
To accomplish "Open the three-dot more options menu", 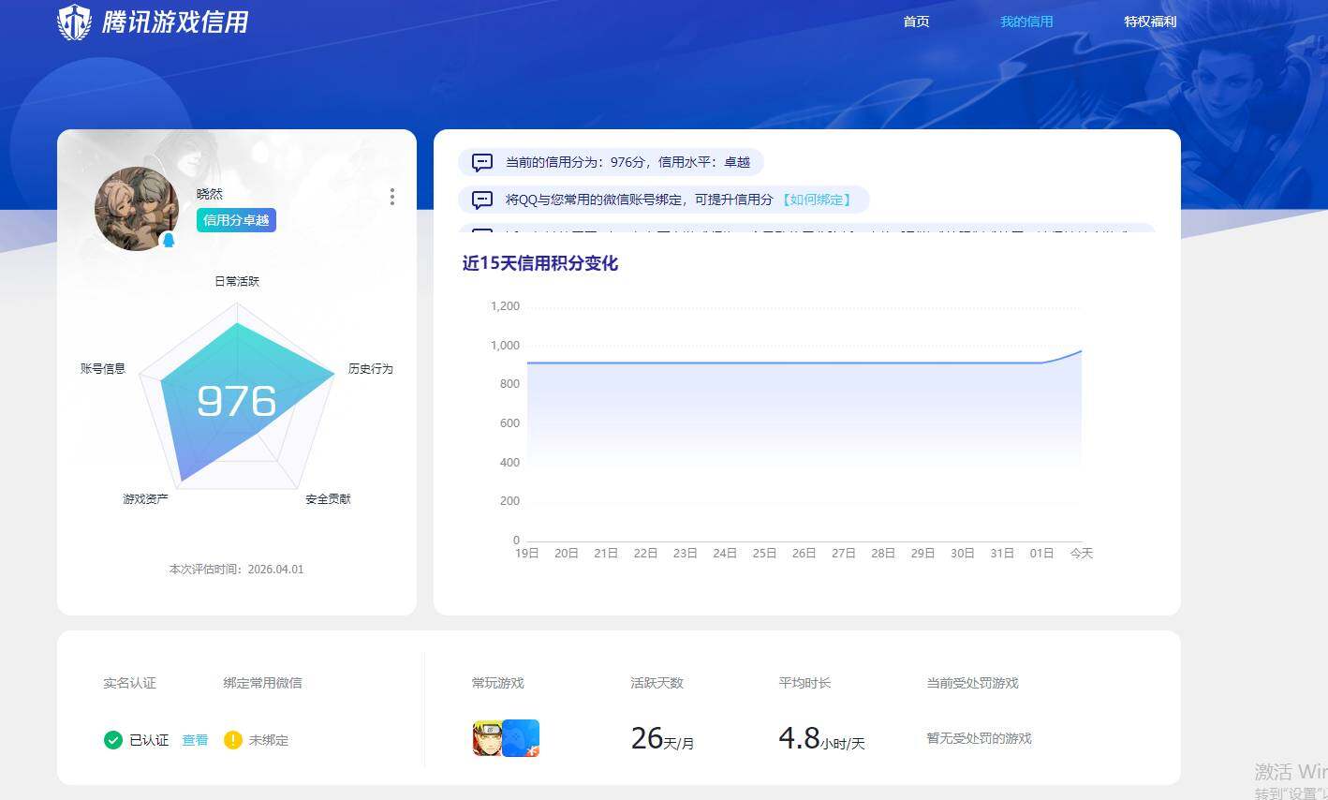I will point(391,197).
